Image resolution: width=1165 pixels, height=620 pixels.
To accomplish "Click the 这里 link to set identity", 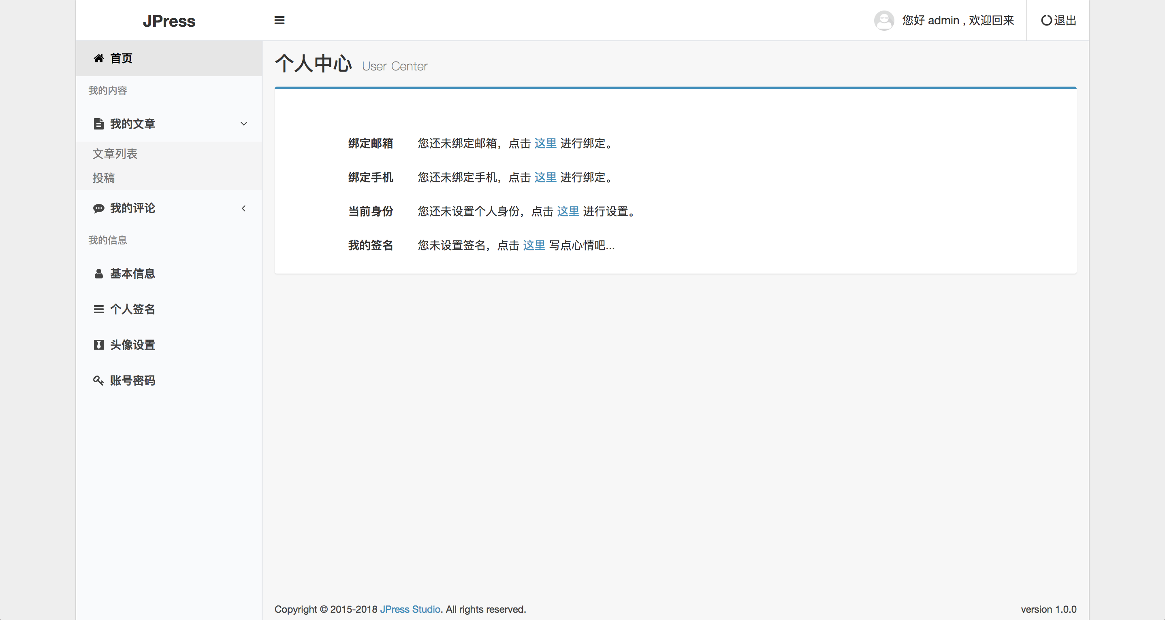I will (x=568, y=212).
